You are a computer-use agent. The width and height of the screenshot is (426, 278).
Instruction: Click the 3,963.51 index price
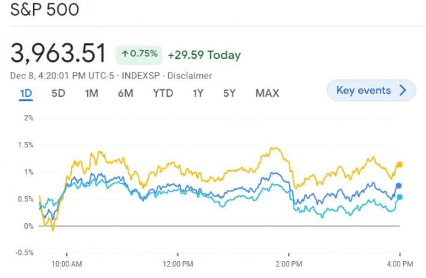pos(58,53)
